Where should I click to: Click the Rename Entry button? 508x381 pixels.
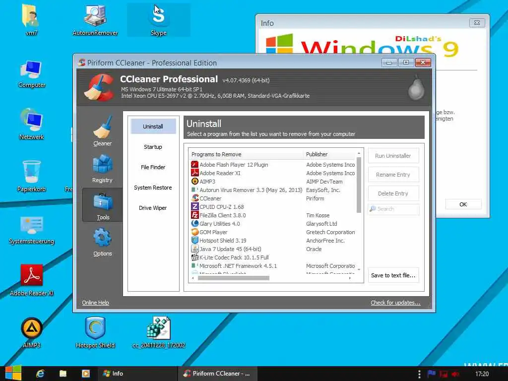tap(393, 175)
